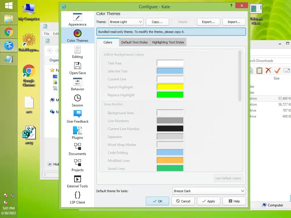This screenshot has height=218, width=291.
Task: Click the Kate icon in dialog title bar
Action: 64,7
